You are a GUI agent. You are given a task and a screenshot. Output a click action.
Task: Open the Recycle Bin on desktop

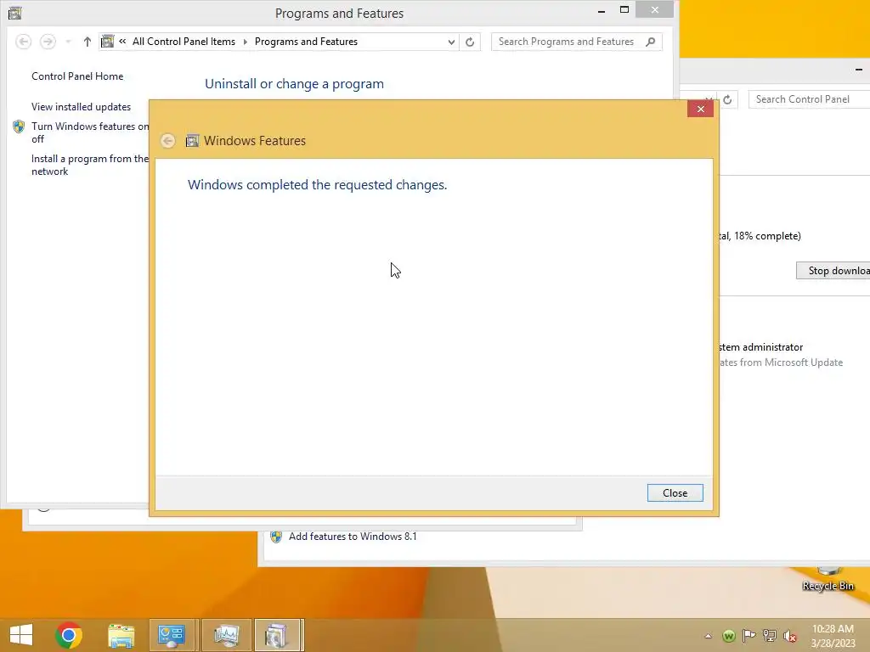tap(828, 579)
